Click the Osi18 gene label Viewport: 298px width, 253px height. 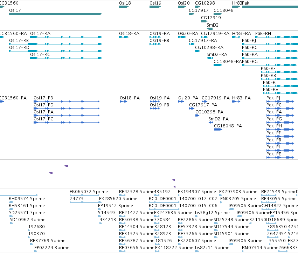click(125, 3)
